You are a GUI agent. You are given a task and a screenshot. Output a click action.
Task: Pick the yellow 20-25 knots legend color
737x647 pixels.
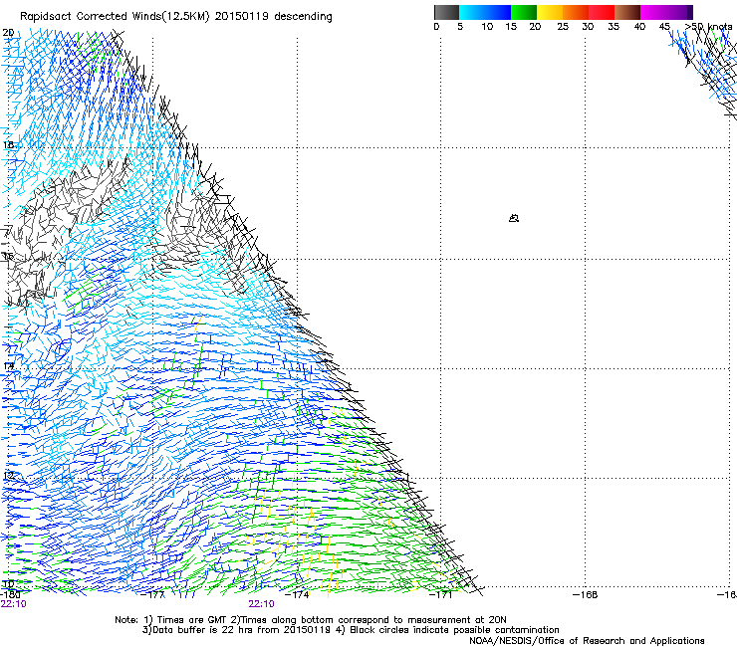tap(550, 12)
